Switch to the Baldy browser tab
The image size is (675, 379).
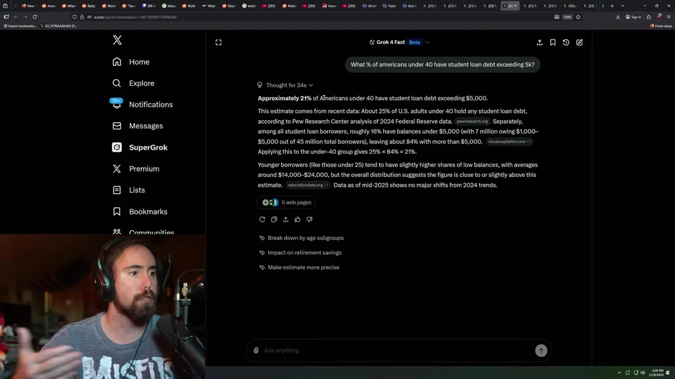(x=89, y=6)
